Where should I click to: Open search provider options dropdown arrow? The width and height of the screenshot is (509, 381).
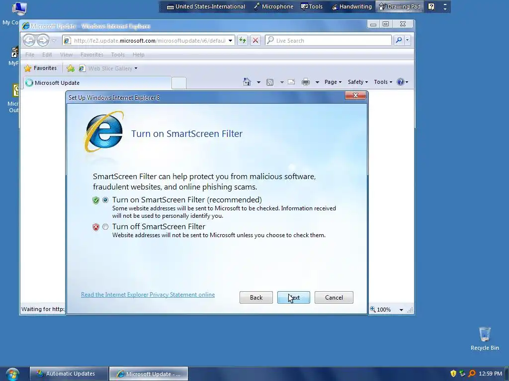click(x=407, y=40)
